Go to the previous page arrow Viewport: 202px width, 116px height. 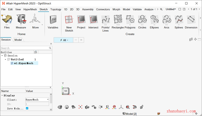(188, 9)
